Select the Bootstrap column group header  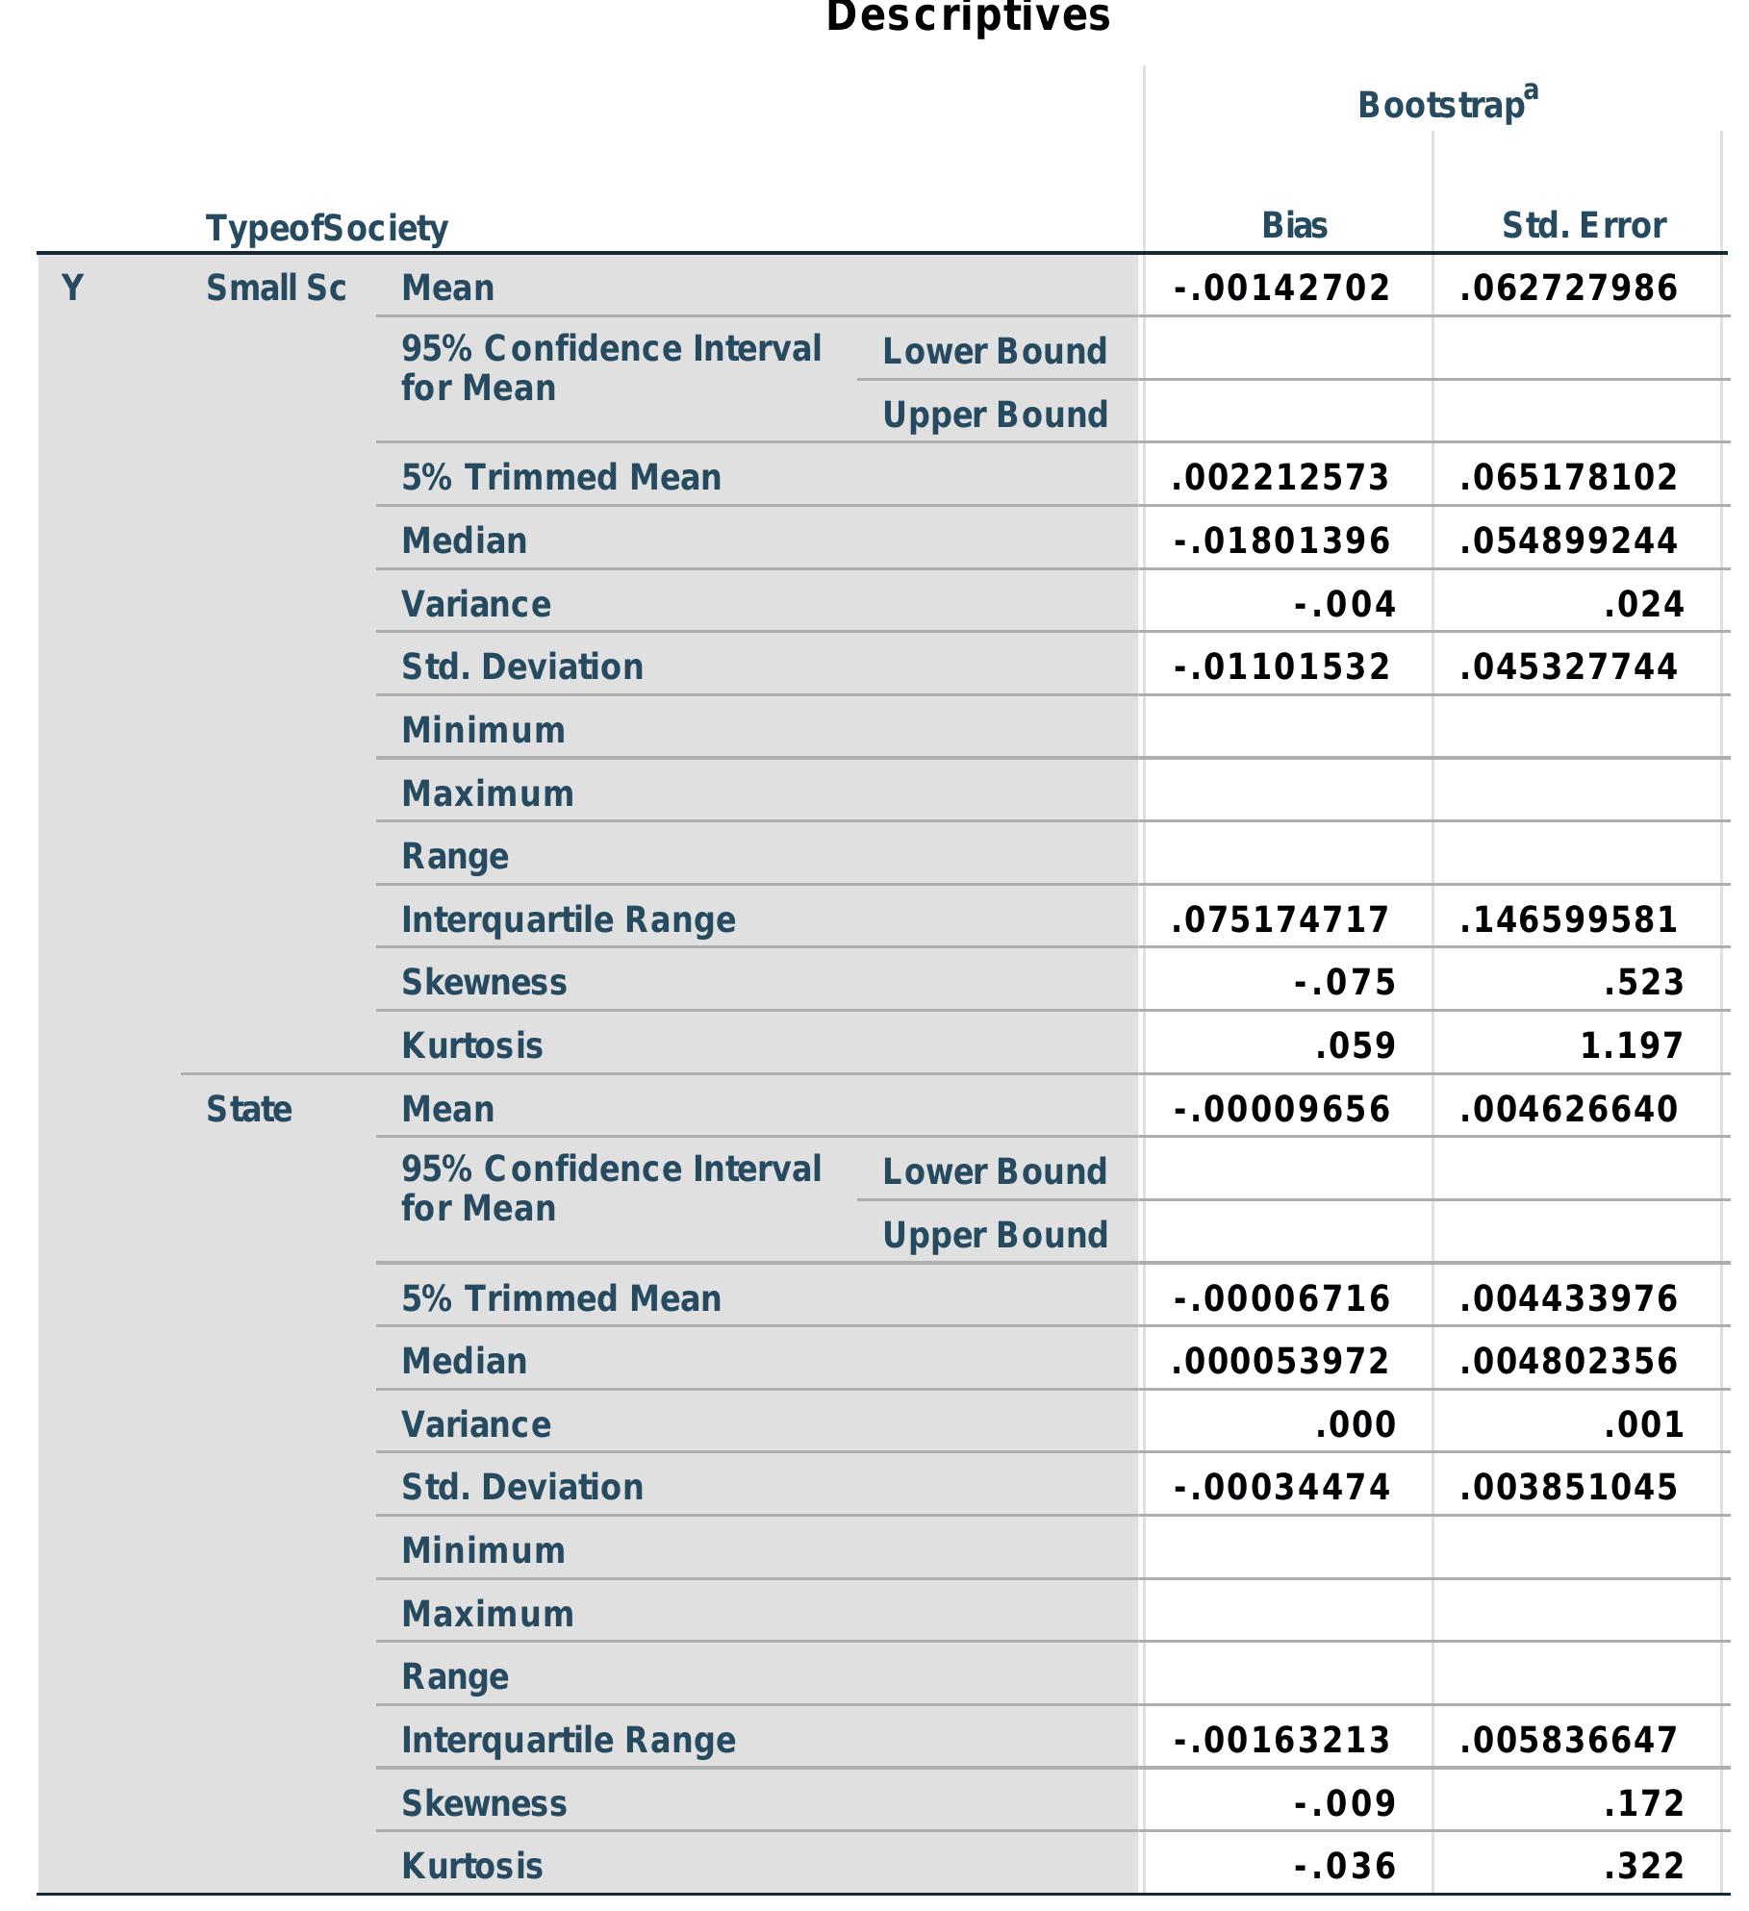pos(1441,105)
